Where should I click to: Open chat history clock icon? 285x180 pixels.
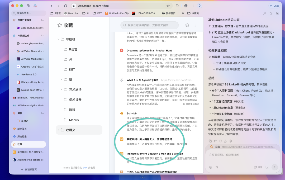click(271, 13)
